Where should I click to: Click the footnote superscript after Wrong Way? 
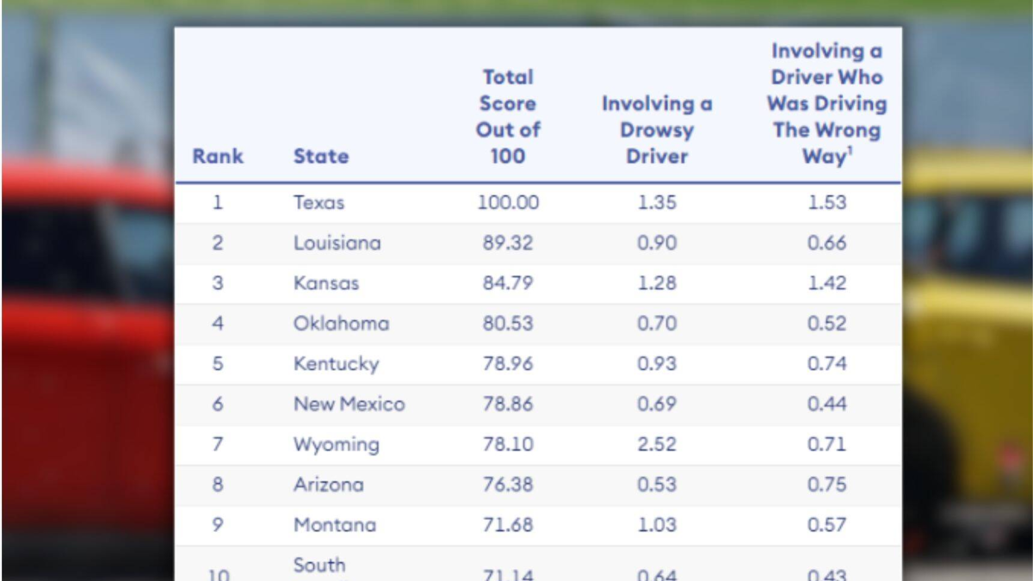click(851, 151)
